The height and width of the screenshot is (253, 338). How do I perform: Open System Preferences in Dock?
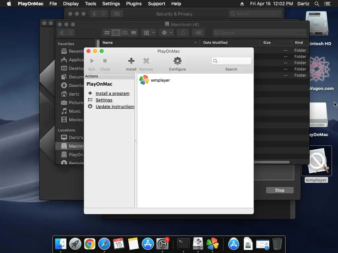tap(162, 244)
